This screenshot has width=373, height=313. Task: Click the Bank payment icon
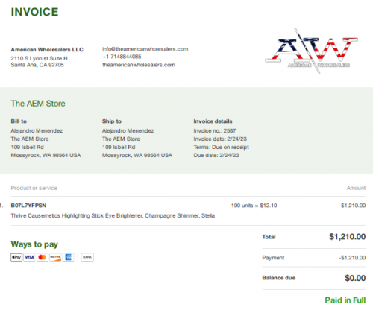pos(87,257)
